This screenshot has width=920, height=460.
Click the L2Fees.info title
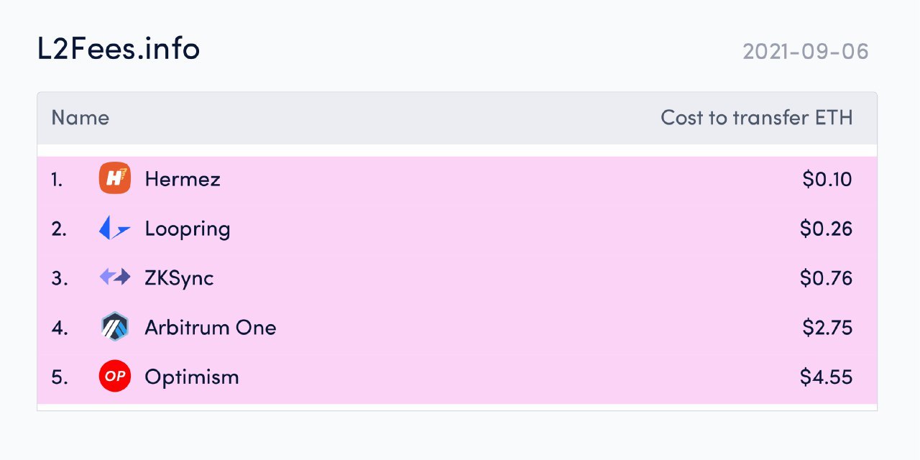(x=119, y=49)
